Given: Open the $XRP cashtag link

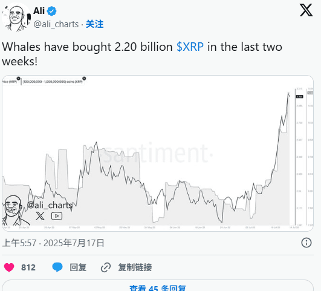Looking at the screenshot, I should (190, 47).
